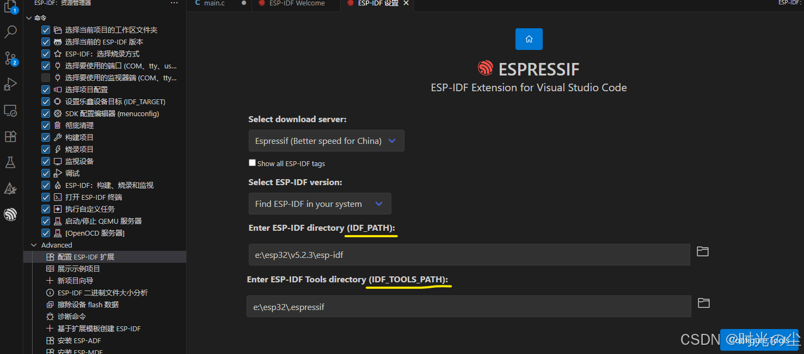Uncheck 启动/停止 QEMU 服务器 checkbox
804x354 pixels.
point(46,221)
